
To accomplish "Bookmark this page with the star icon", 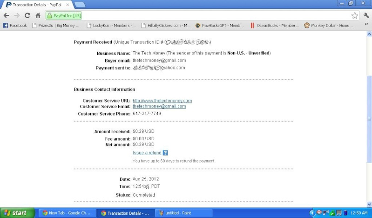I will [x=355, y=16].
